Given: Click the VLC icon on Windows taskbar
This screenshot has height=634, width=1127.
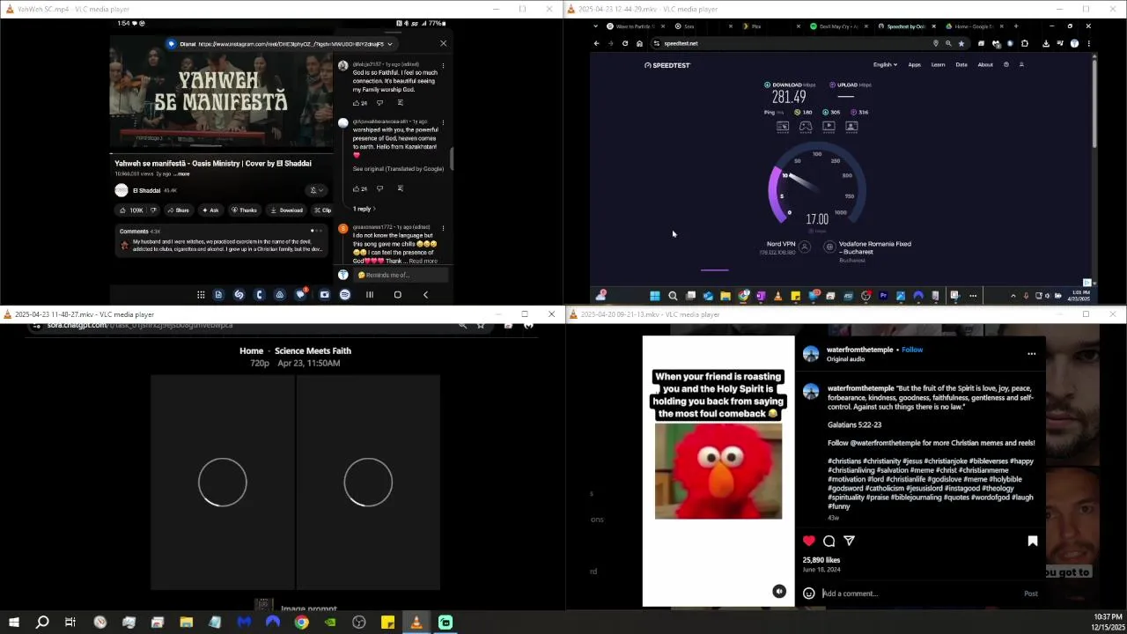Looking at the screenshot, I should click(416, 623).
